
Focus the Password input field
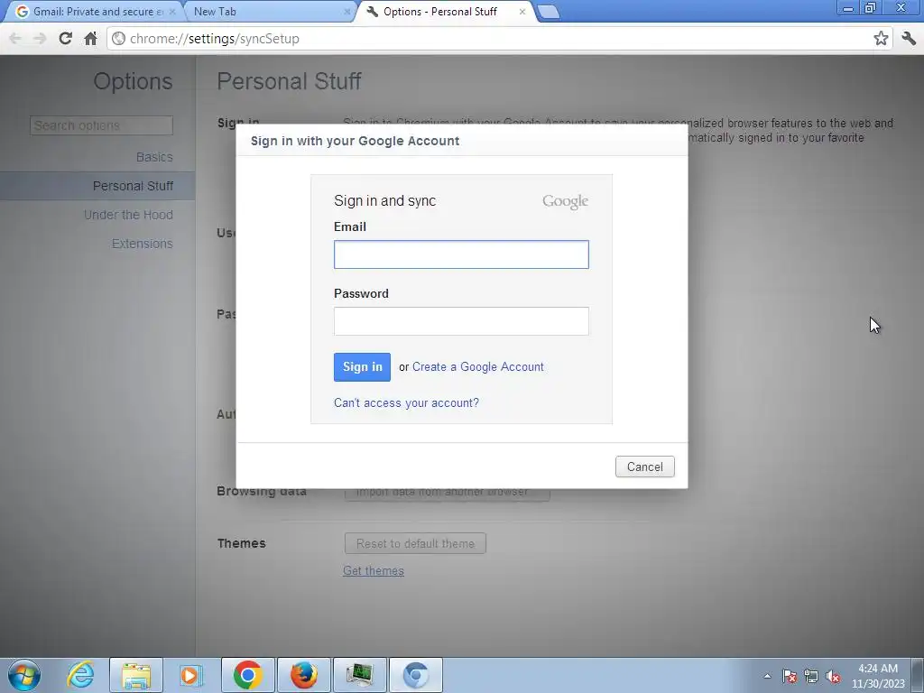pos(461,321)
